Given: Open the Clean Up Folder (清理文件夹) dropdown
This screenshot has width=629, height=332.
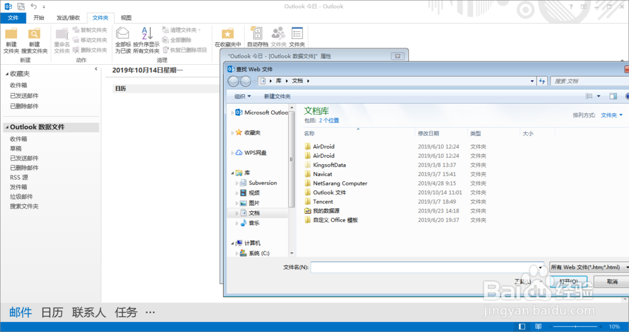Looking at the screenshot, I should [181, 30].
